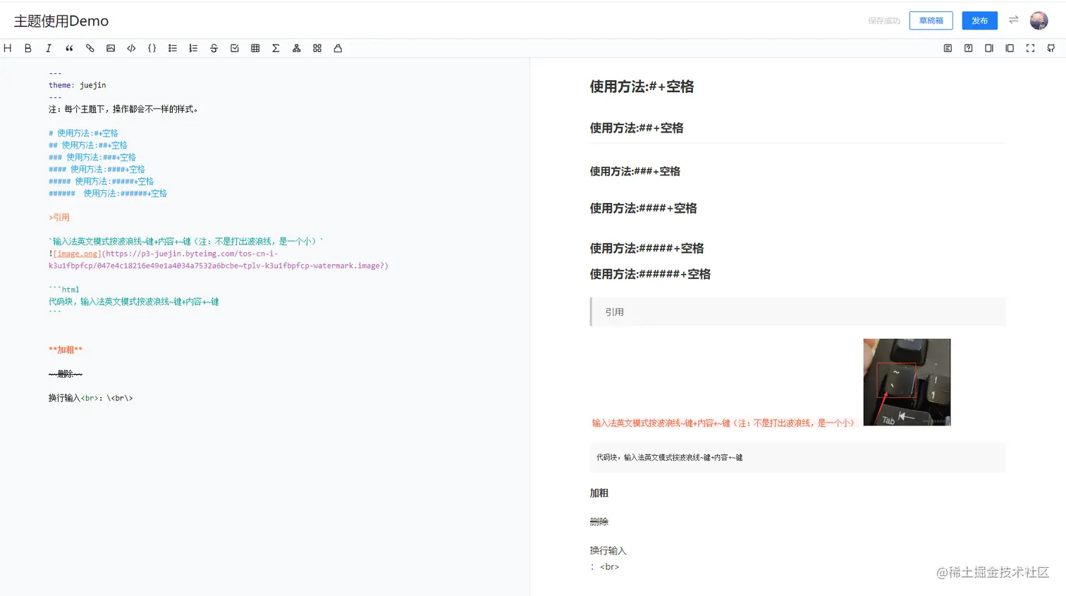Click the '引用' blockquote in the preview

click(797, 312)
